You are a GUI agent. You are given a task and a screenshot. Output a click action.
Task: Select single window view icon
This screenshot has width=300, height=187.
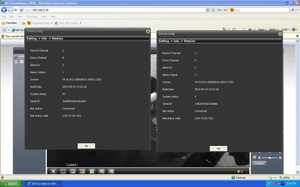pyautogui.click(x=63, y=171)
